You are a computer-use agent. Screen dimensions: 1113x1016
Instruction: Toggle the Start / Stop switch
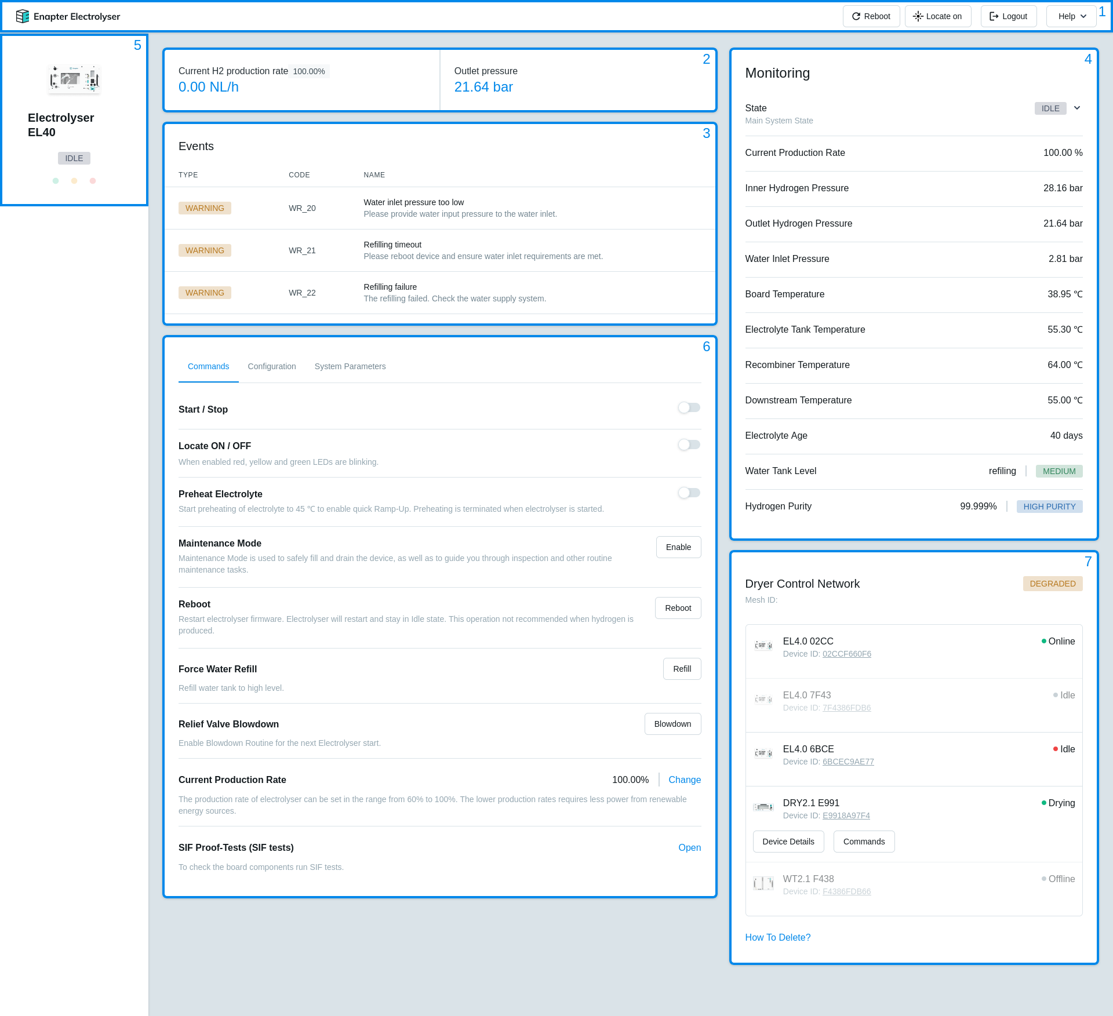tap(689, 407)
